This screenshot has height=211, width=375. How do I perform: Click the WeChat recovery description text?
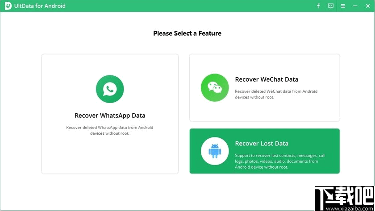click(276, 94)
